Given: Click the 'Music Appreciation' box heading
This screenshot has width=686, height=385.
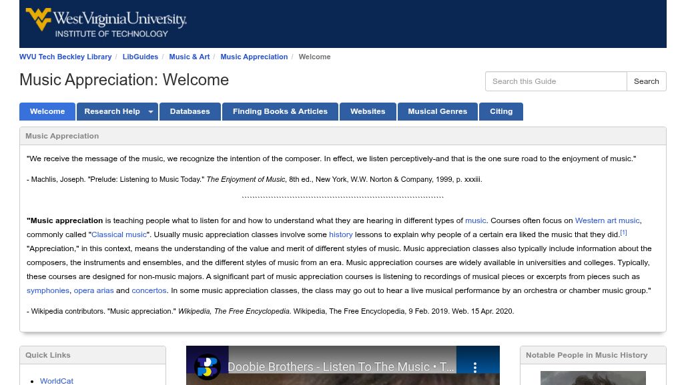Looking at the screenshot, I should coord(62,136).
